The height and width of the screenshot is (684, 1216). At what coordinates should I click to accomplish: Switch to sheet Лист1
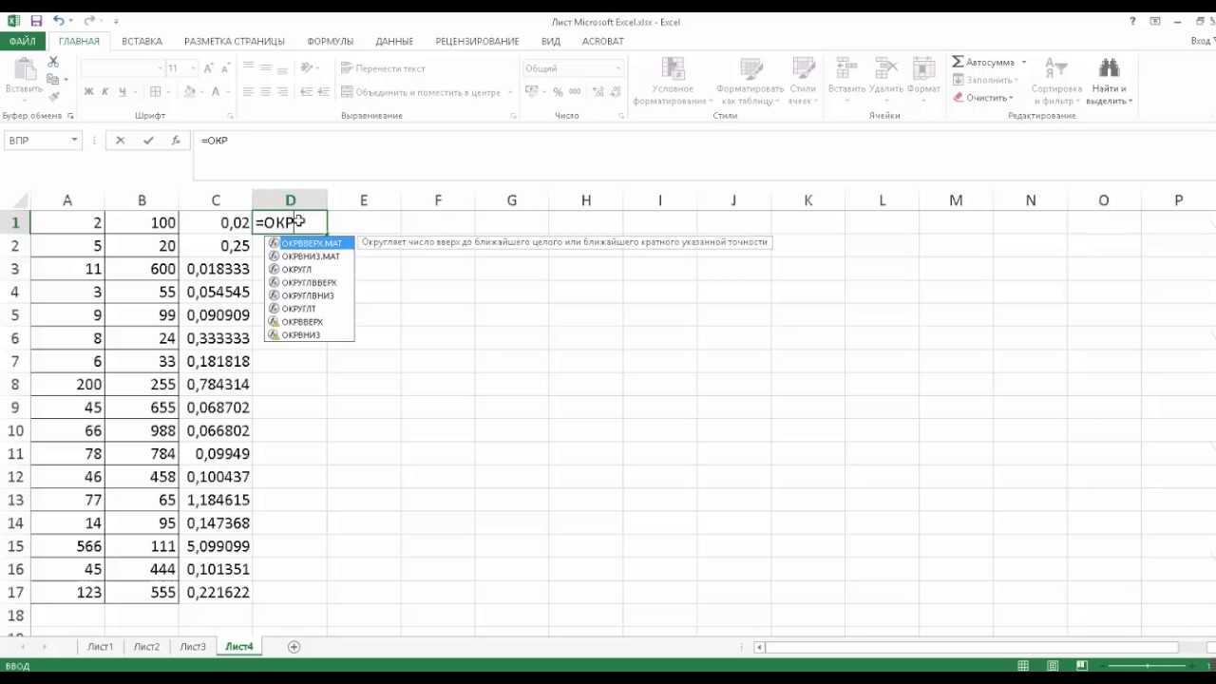[100, 647]
